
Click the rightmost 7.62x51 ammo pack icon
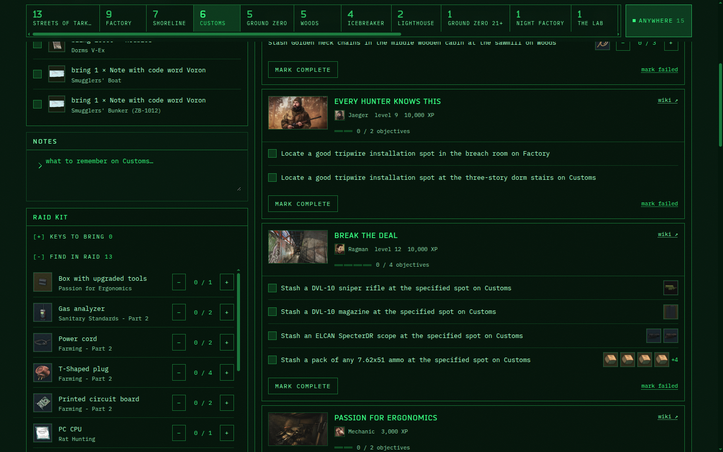[662, 360]
